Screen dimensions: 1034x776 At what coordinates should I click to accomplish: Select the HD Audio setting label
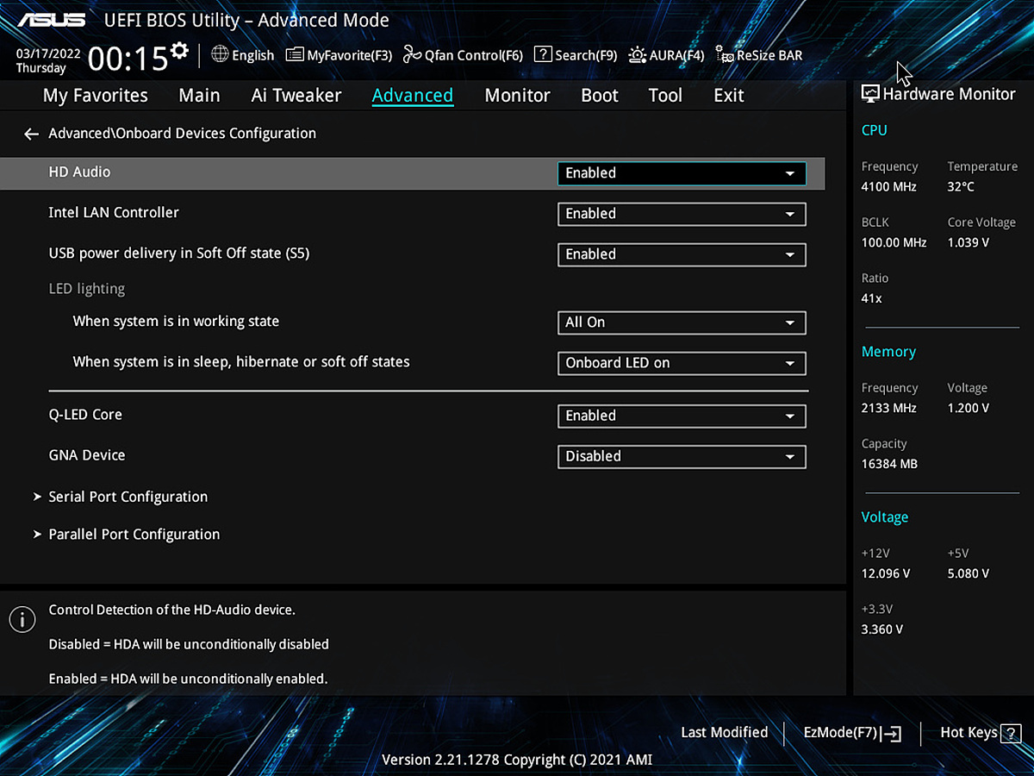tap(79, 172)
